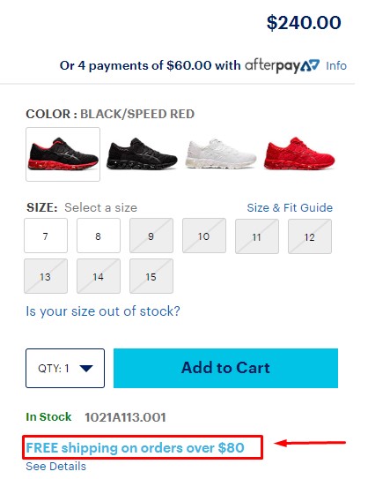Select size 7
The width and height of the screenshot is (368, 479).
point(46,236)
